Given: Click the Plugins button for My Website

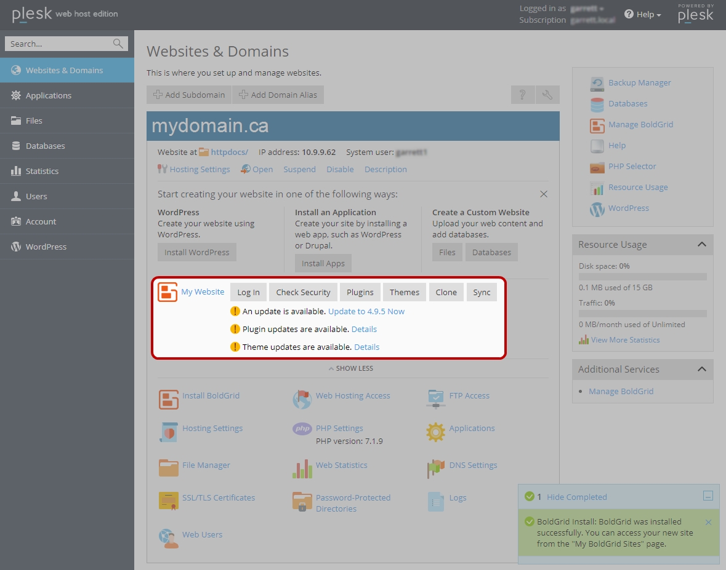Looking at the screenshot, I should 360,292.
